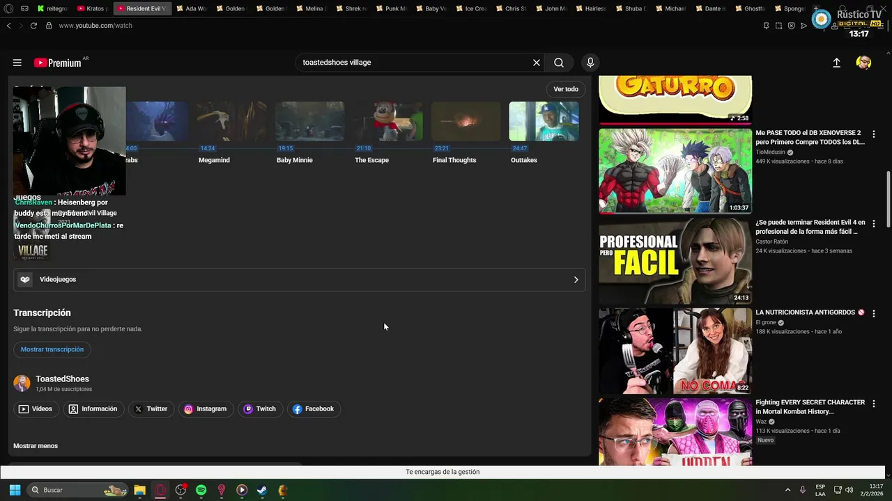Open options for DB Xenoverse 2 video
This screenshot has width=892, height=501.
tap(874, 134)
